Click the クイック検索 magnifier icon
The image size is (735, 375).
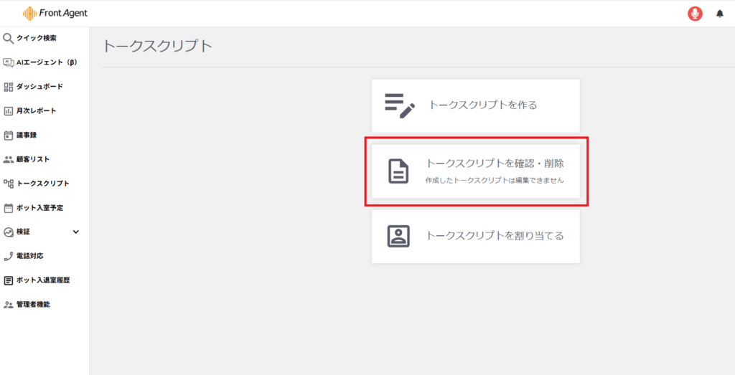tap(9, 38)
